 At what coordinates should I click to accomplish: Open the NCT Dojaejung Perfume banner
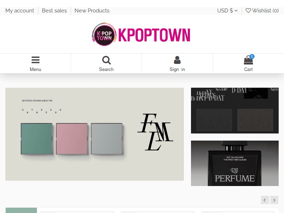[x=235, y=163]
